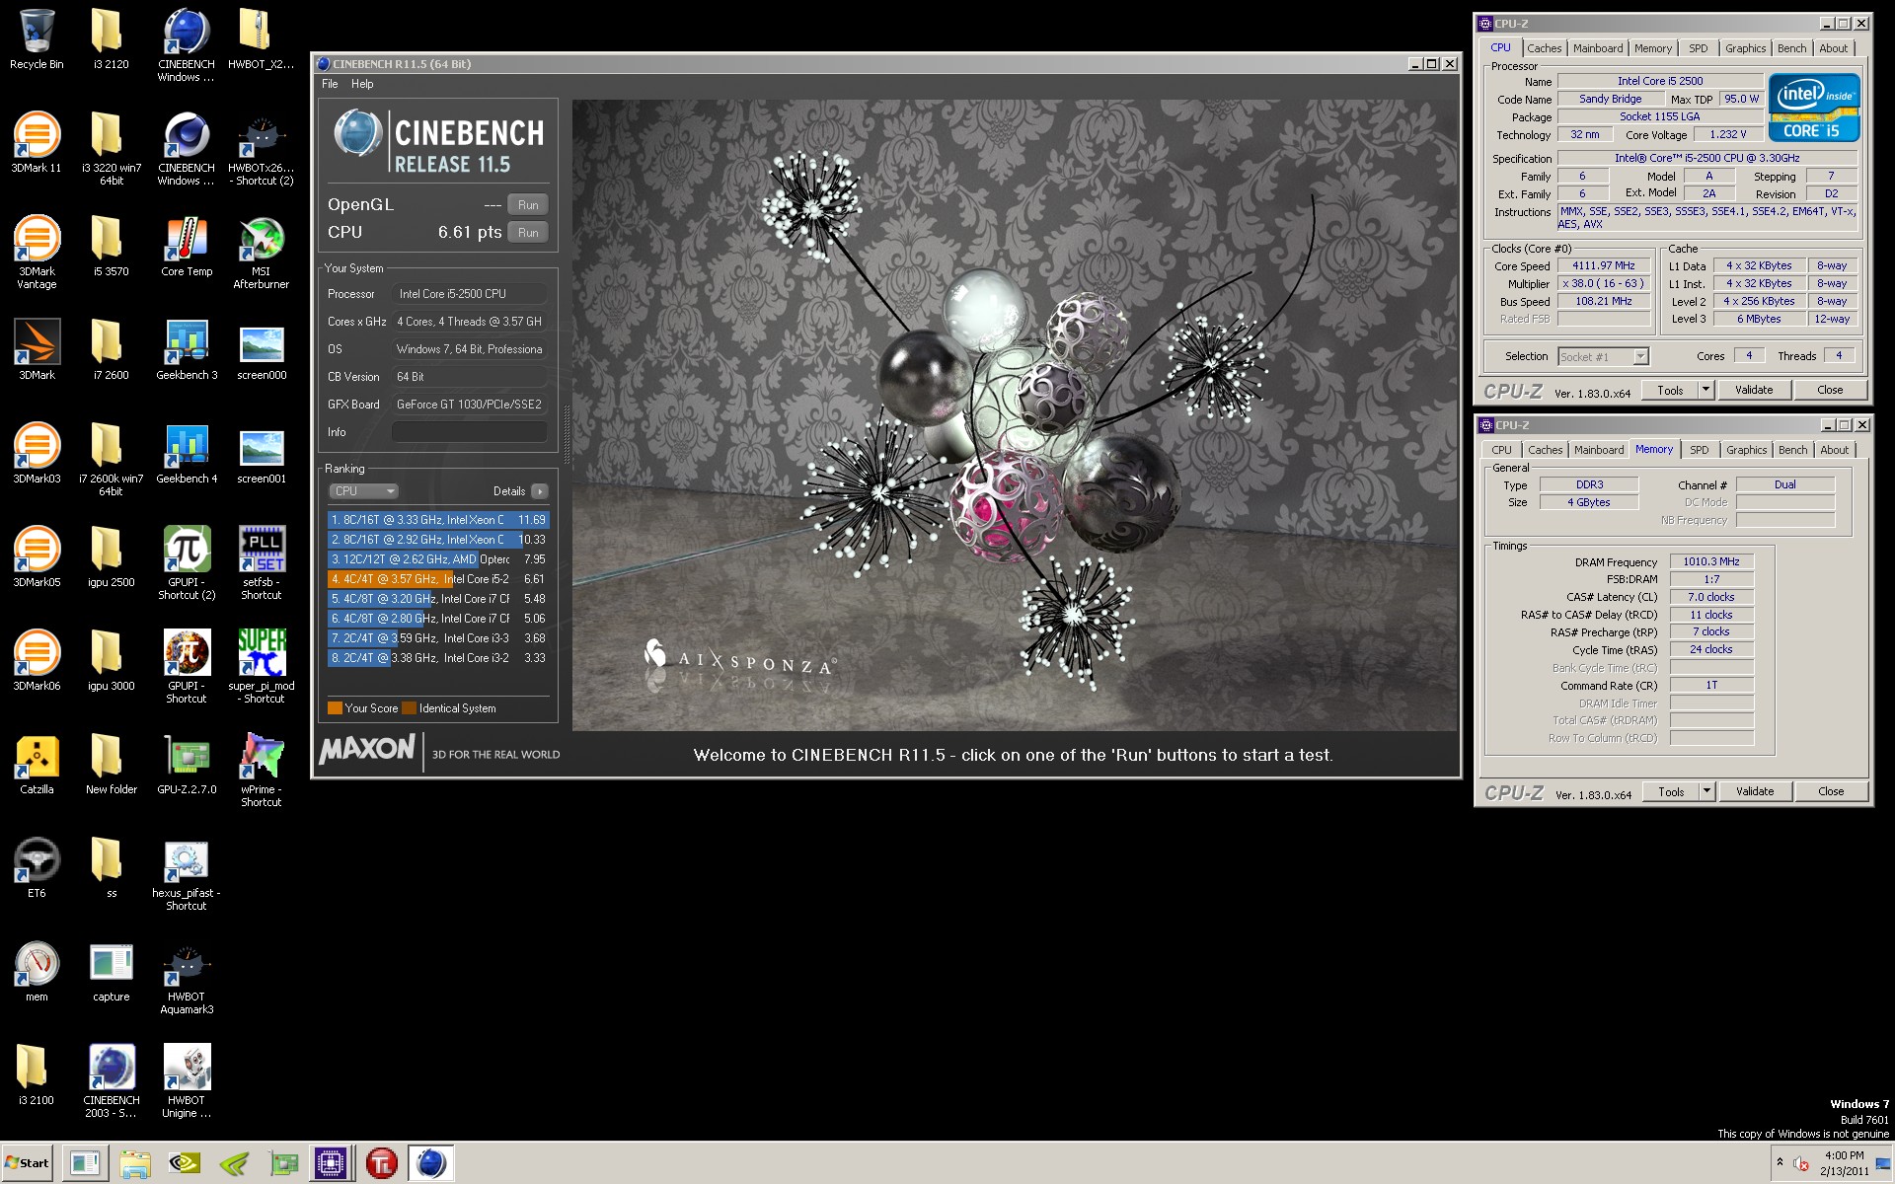Open Bench tab in top CPU-Z window
This screenshot has width=1895, height=1184.
1791,48
